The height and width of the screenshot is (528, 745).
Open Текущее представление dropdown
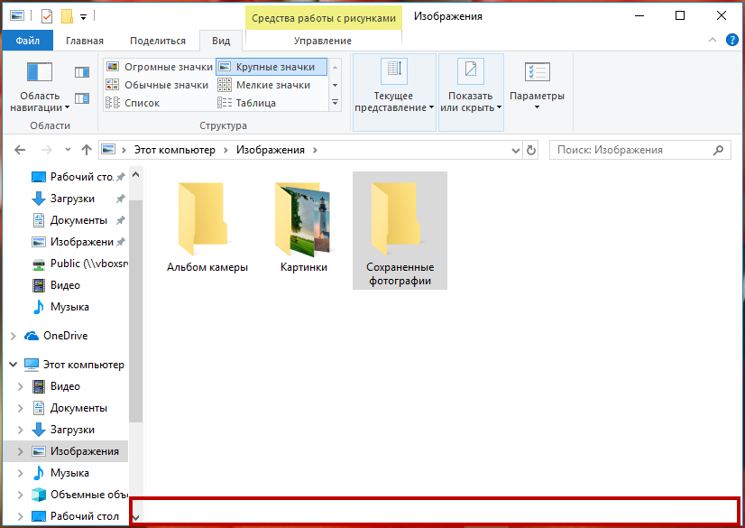394,92
